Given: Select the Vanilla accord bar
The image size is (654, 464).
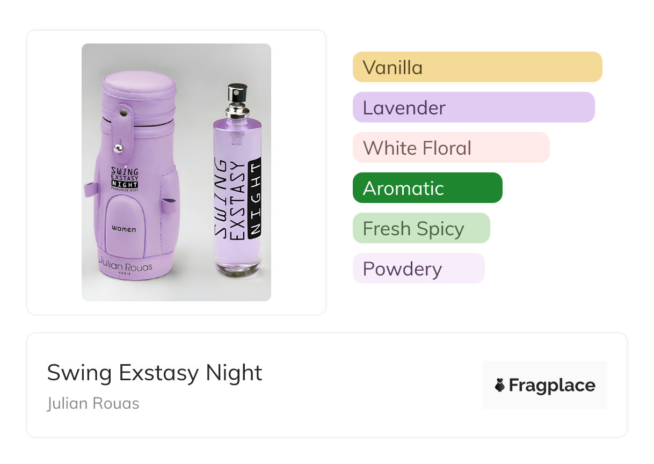Looking at the screenshot, I should (x=477, y=67).
